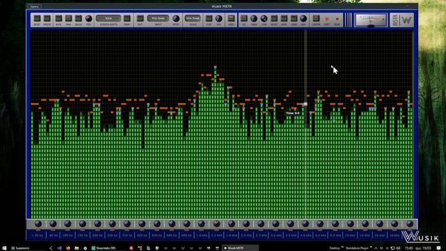
Task: Click the 1.2 khz band knob
Action: point(216,224)
